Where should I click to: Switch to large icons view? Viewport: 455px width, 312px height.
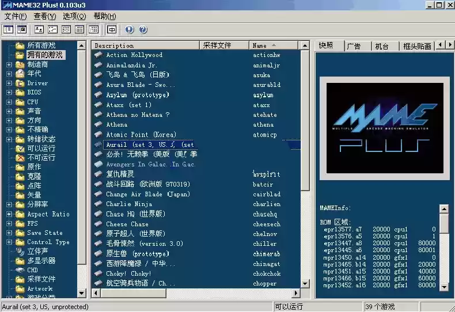tap(39, 29)
